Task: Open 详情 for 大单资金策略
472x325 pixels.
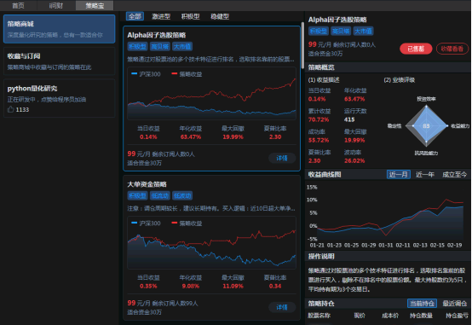Action: click(282, 307)
